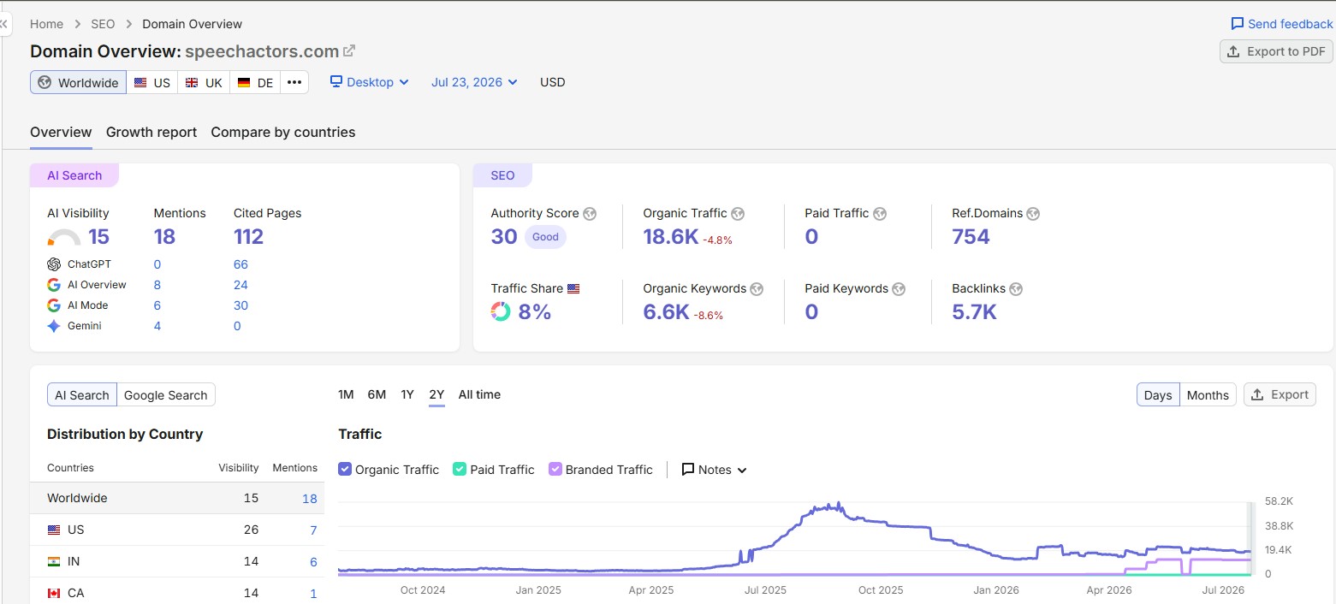Uncheck the Branded Traffic checkbox

coord(555,469)
